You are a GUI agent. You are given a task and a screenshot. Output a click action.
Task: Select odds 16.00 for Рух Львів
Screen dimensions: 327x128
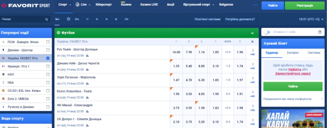pos(176,52)
